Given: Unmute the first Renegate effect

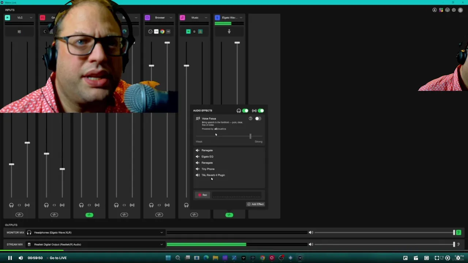Looking at the screenshot, I should [197, 150].
